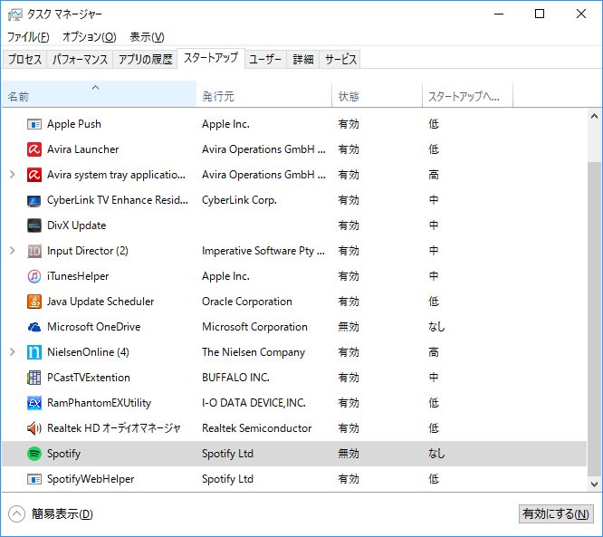Open the 表示(V) menu

[x=147, y=37]
